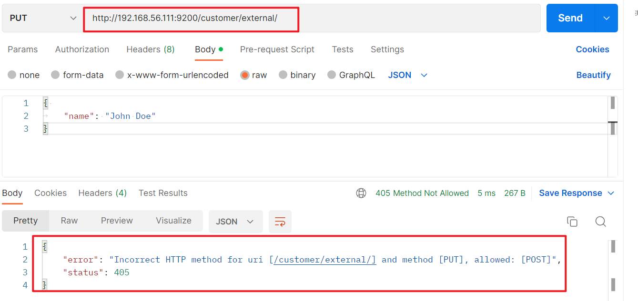This screenshot has width=638, height=301.
Task: Switch response view to Visualize
Action: point(173,221)
